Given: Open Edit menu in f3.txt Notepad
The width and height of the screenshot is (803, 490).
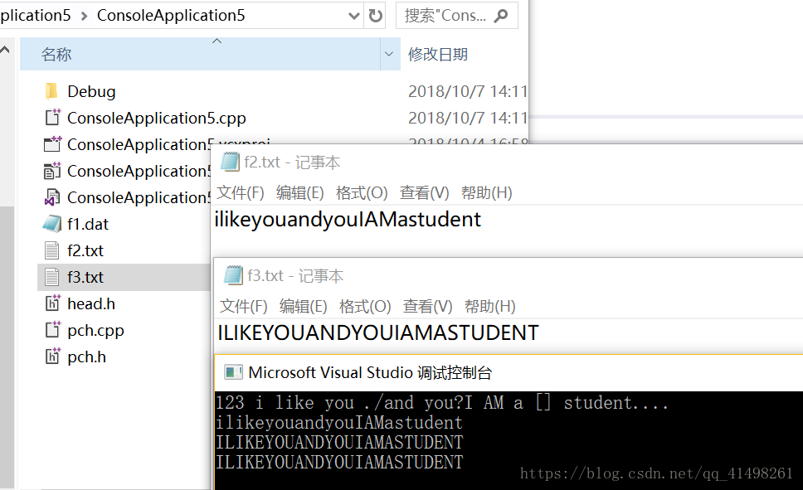Looking at the screenshot, I should pos(303,307).
